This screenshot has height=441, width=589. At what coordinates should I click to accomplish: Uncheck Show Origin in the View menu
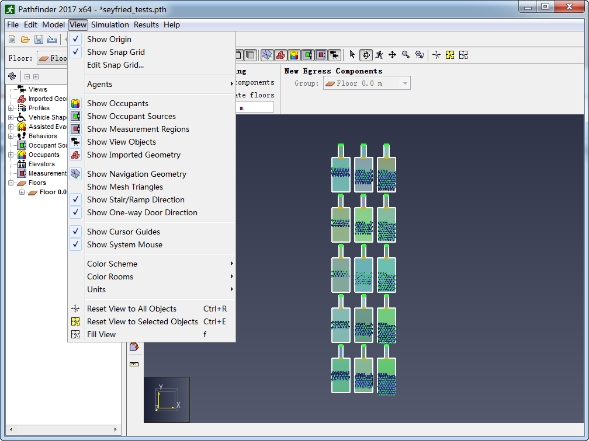[x=152, y=39]
